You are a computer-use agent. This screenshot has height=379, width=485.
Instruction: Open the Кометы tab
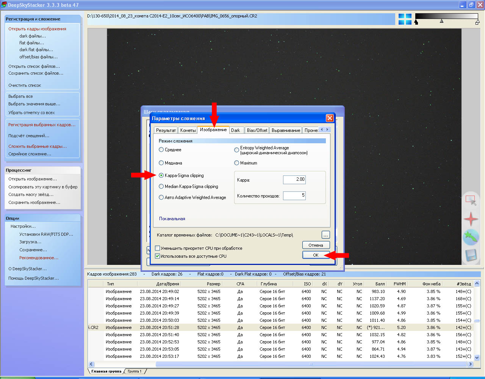(x=188, y=130)
